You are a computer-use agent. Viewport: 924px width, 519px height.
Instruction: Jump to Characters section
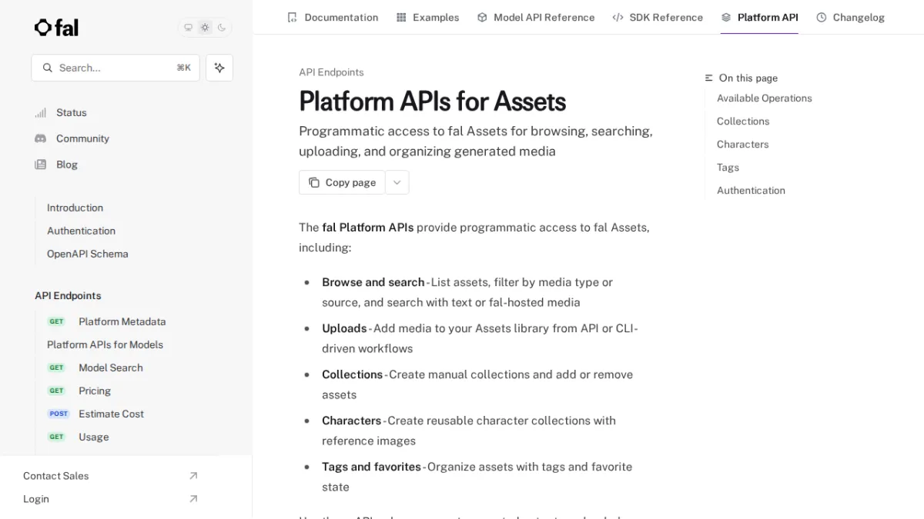742,145
